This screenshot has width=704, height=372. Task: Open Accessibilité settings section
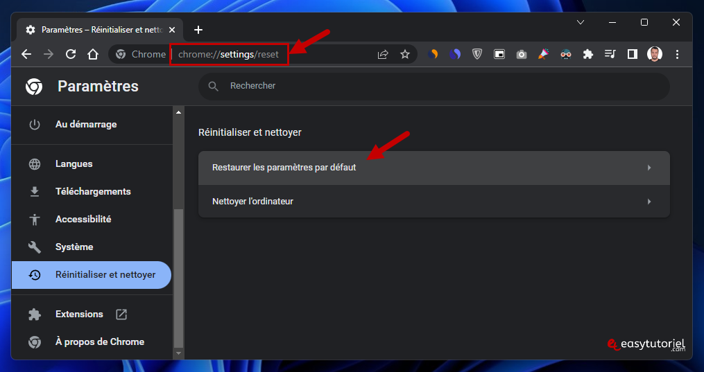[x=92, y=219]
